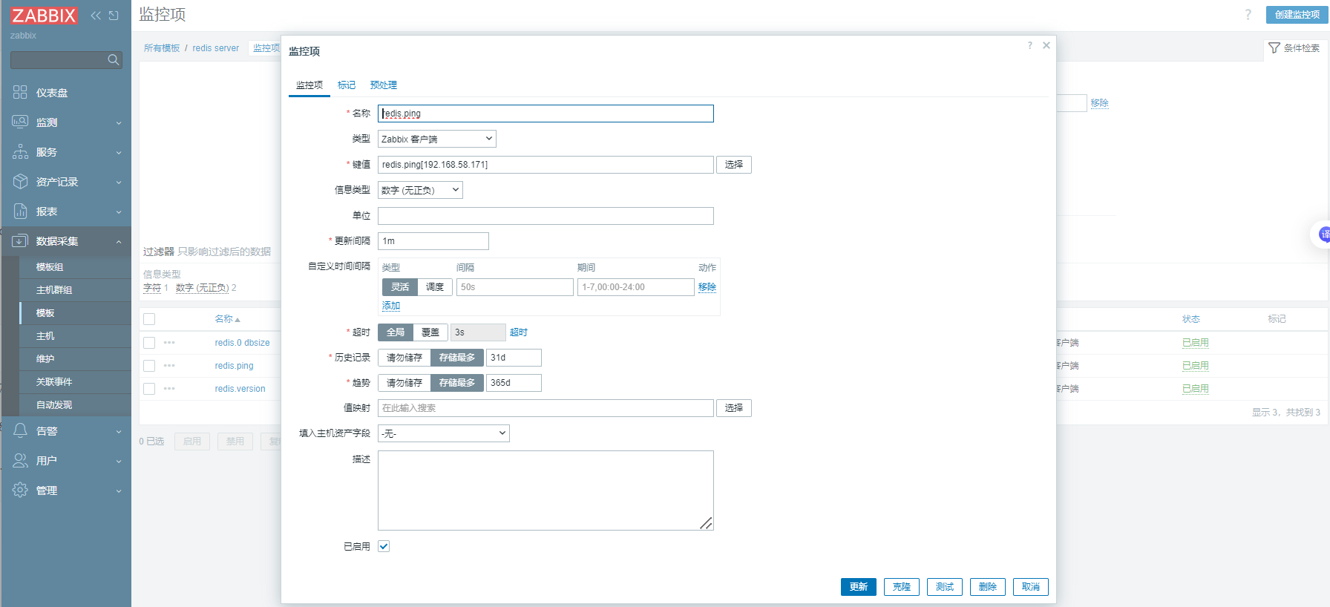Expand the 报表 menu chevron
1330x607 pixels.
[119, 211]
